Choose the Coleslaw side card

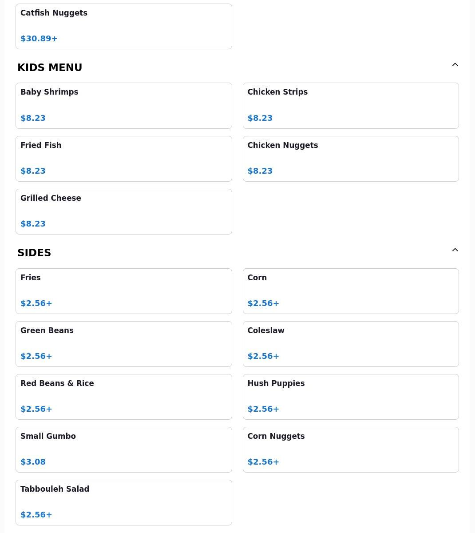pyautogui.click(x=351, y=344)
